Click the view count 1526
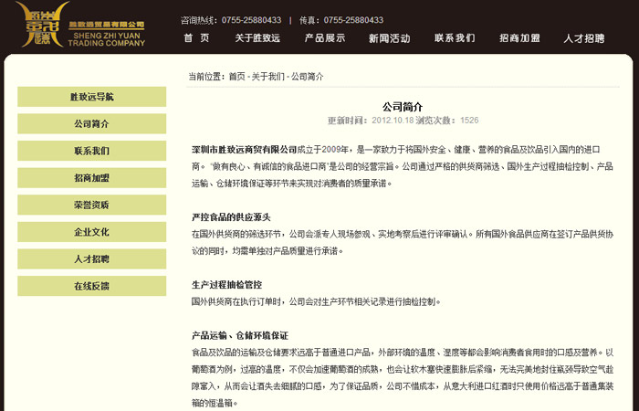 point(469,121)
